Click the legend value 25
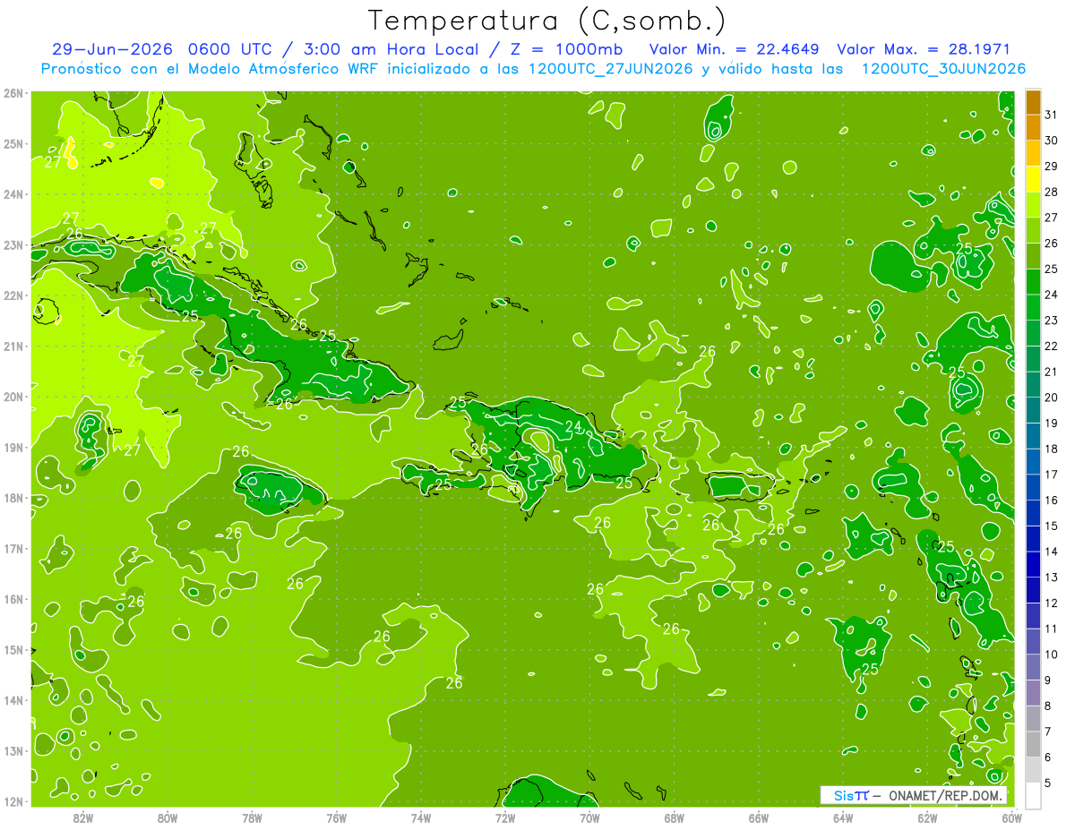This screenshot has height=830, width=1075. 1051,269
